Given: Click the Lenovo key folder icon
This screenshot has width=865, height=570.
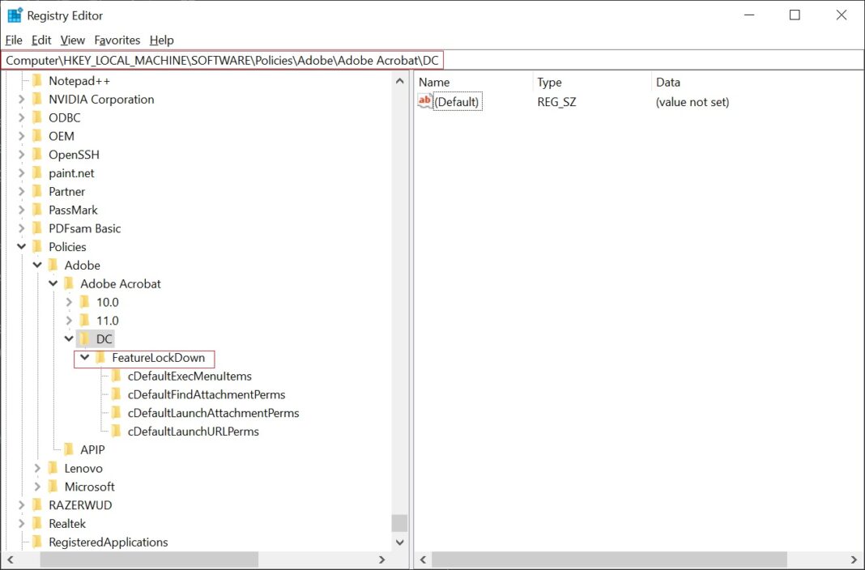Looking at the screenshot, I should click(53, 469).
